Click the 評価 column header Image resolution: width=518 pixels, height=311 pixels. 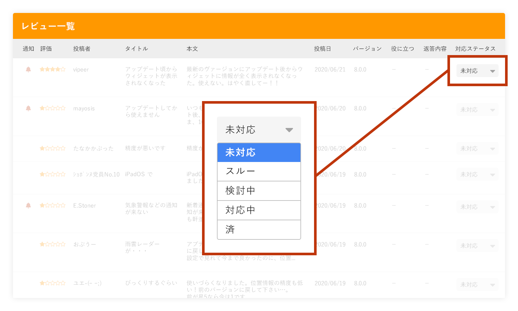tap(46, 49)
